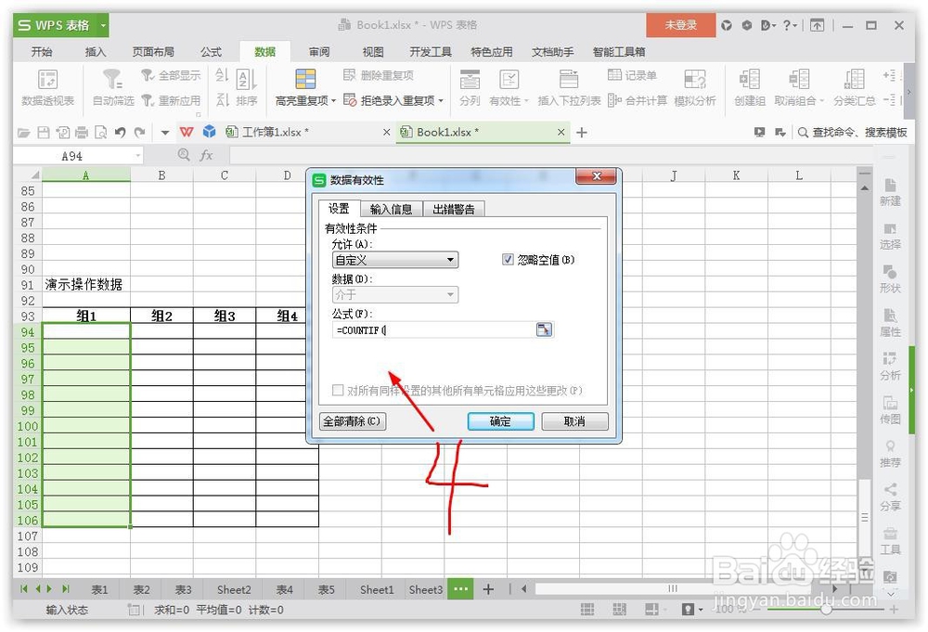The image size is (928, 632).
Task: Open the WPS 表格 application menu arrow
Action: pos(104,25)
